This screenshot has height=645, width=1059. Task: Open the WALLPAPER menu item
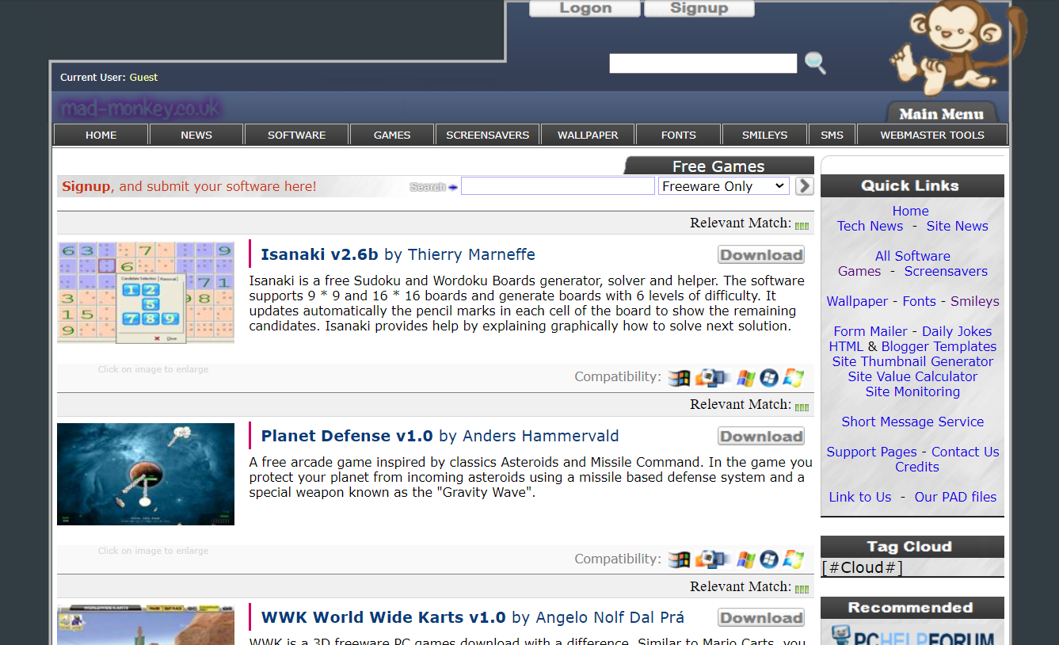tap(588, 135)
